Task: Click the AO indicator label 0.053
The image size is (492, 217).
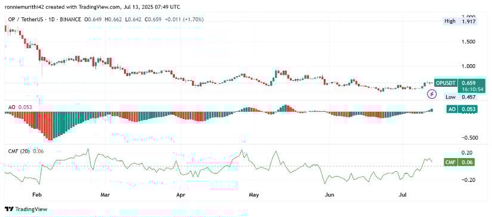Action: 20,107
